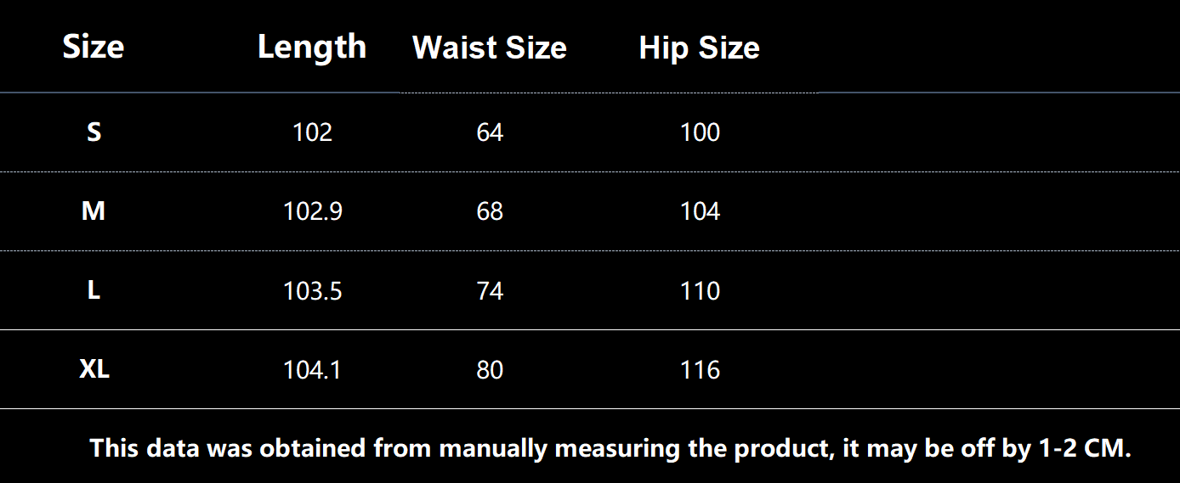This screenshot has height=483, width=1180.
Task: Select the length value 104.1
Action: tap(312, 370)
